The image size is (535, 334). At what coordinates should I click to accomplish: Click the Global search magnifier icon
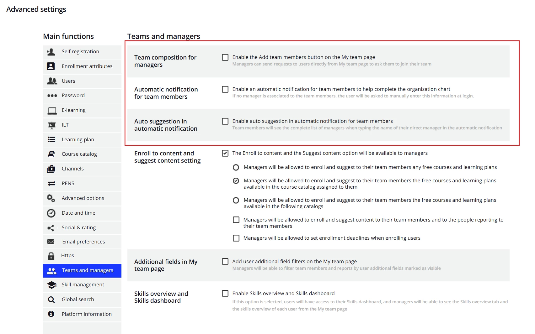coord(51,300)
